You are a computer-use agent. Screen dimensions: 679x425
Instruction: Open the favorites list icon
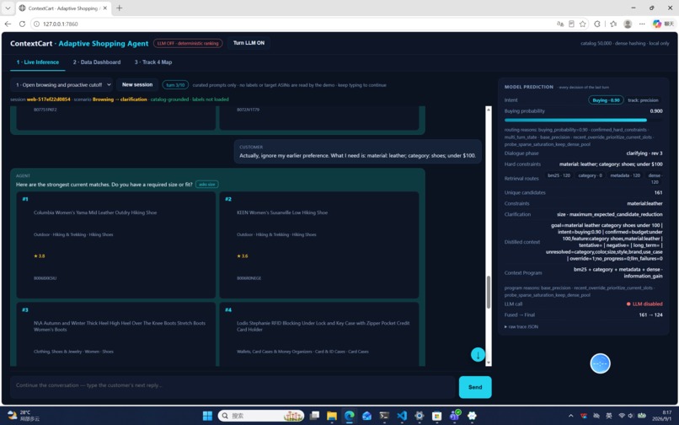click(x=613, y=24)
